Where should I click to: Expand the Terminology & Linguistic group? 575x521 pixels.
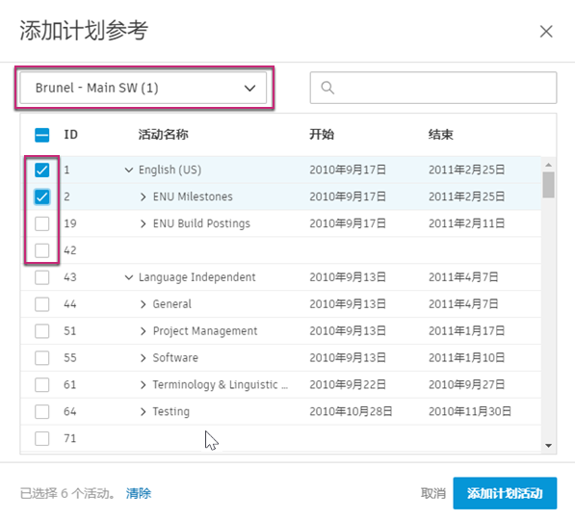[x=143, y=384]
